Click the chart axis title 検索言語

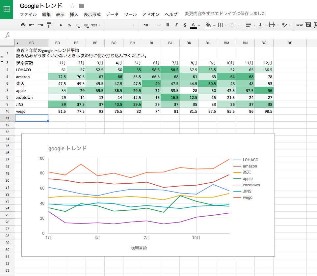(139, 248)
